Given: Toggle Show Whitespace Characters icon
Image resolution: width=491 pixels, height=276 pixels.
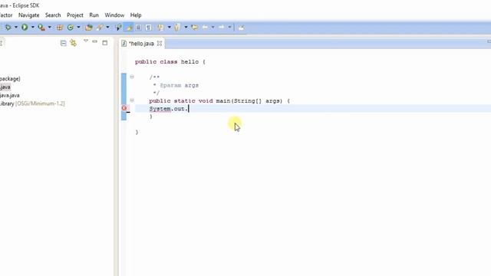Looking at the screenshot, I should pos(148,28).
